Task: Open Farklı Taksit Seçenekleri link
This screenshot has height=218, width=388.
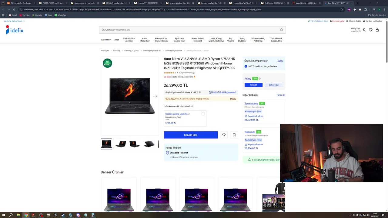Action: tap(224, 92)
